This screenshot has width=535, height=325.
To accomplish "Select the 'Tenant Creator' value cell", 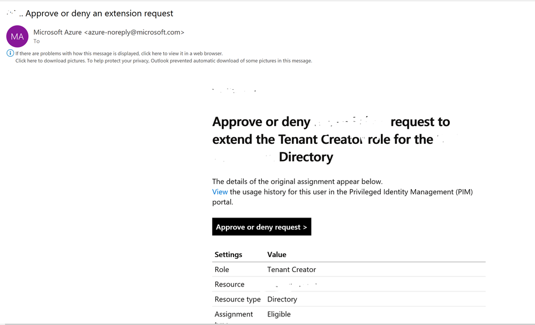I will 292,269.
